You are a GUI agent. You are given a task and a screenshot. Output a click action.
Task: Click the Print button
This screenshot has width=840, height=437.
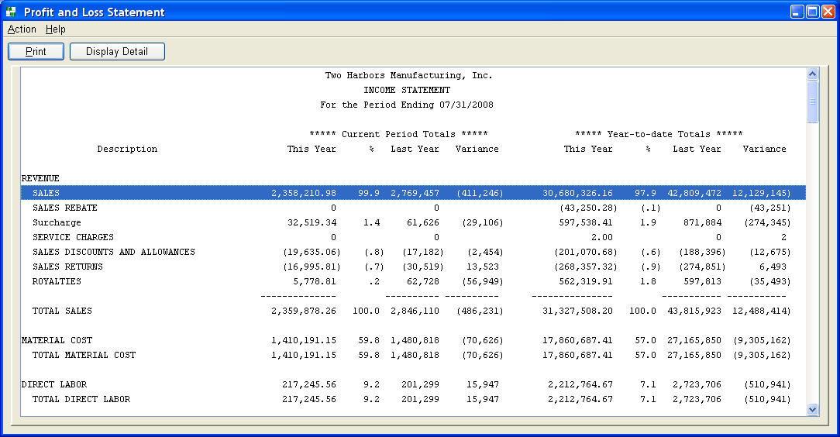36,51
